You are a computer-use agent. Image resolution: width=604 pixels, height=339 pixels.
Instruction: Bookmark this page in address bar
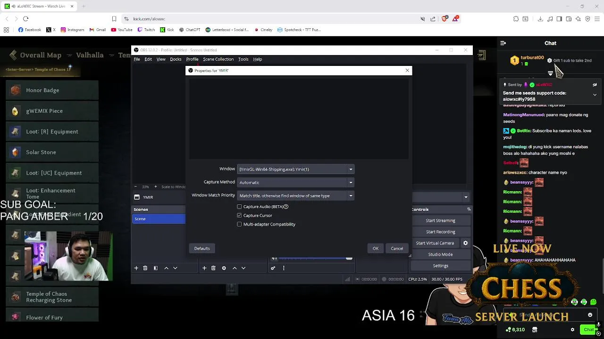[x=114, y=19]
